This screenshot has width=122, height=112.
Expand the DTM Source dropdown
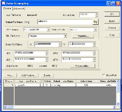[48, 30]
